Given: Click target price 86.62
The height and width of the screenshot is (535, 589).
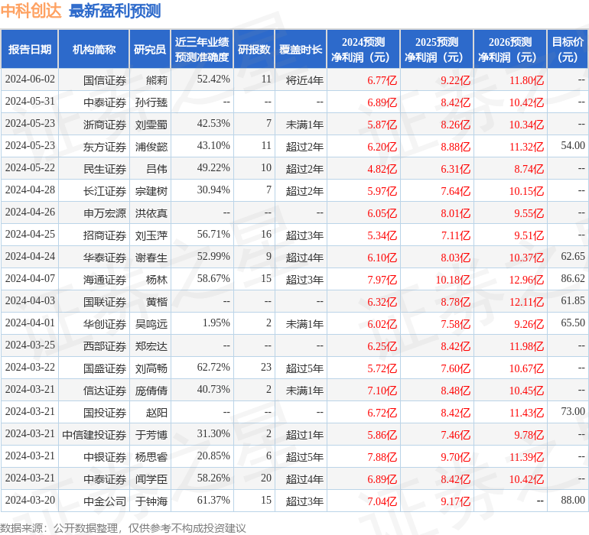Looking at the screenshot, I should tap(573, 278).
